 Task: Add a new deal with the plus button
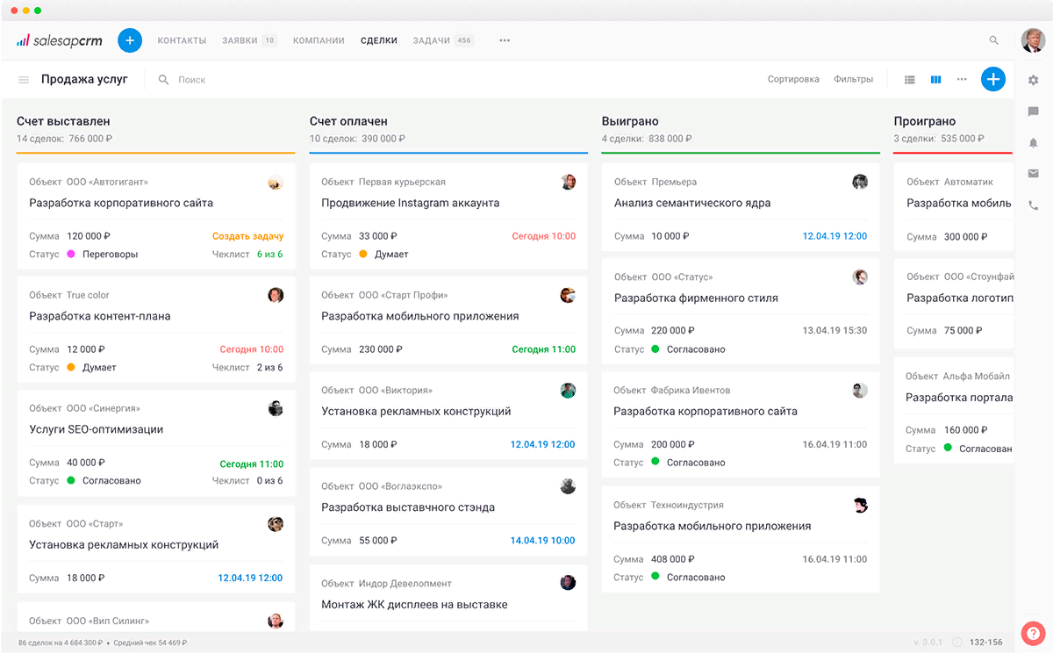[993, 79]
